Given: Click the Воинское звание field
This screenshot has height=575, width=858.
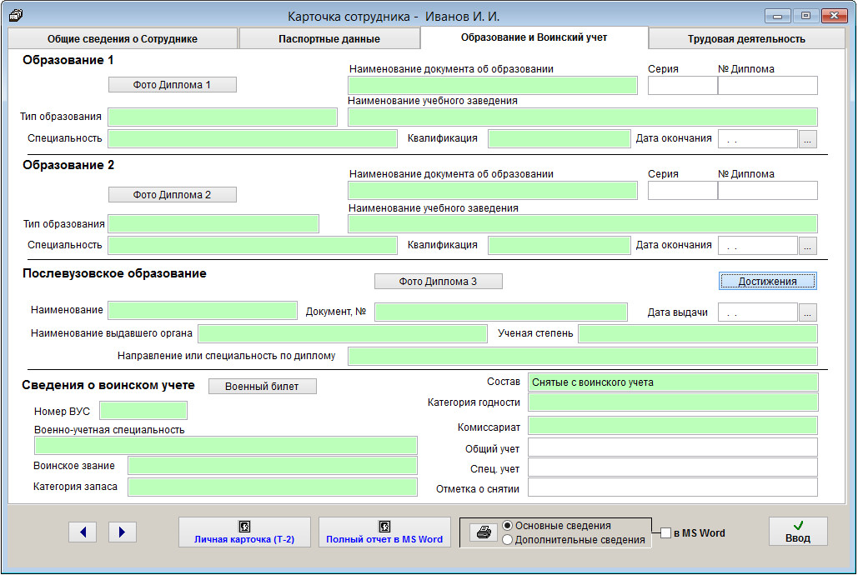Looking at the screenshot, I should [273, 466].
